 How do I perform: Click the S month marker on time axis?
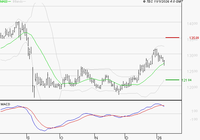28,138
